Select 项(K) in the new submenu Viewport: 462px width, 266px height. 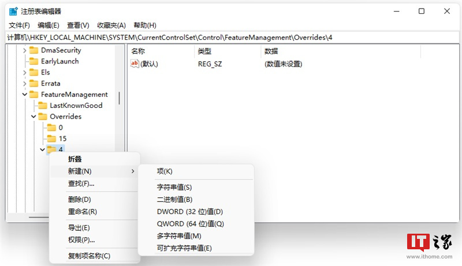click(x=165, y=171)
